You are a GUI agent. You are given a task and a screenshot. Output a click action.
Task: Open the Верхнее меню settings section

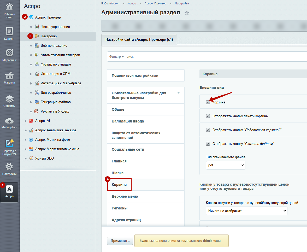[x=146, y=196]
